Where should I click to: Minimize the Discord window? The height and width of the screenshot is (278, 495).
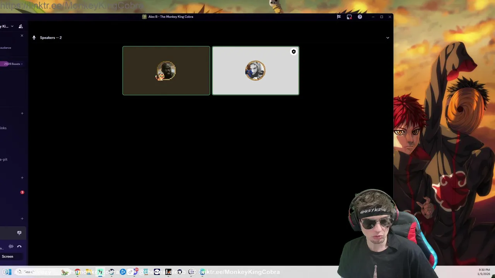click(373, 17)
